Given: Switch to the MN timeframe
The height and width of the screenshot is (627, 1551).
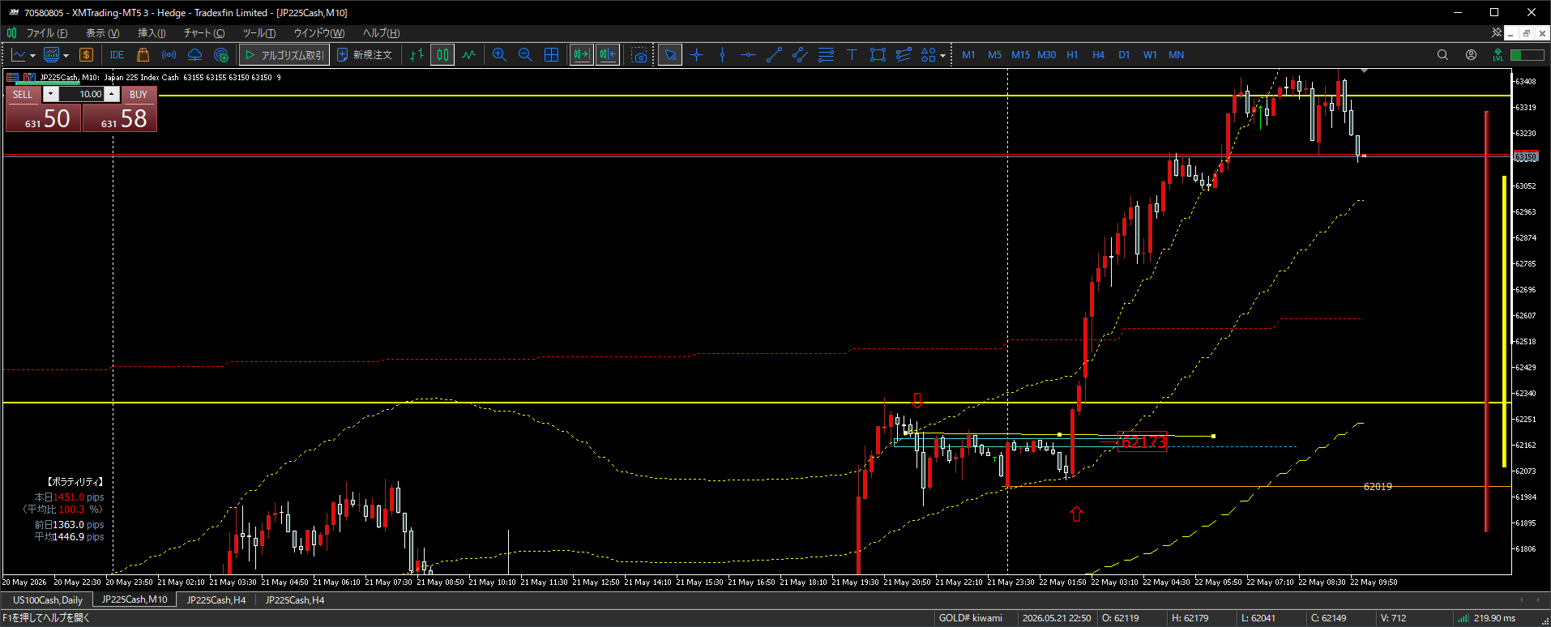Looking at the screenshot, I should pos(1176,55).
